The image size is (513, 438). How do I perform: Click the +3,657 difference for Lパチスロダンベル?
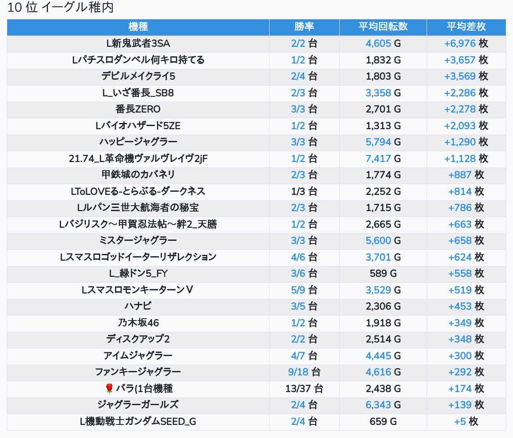click(459, 60)
